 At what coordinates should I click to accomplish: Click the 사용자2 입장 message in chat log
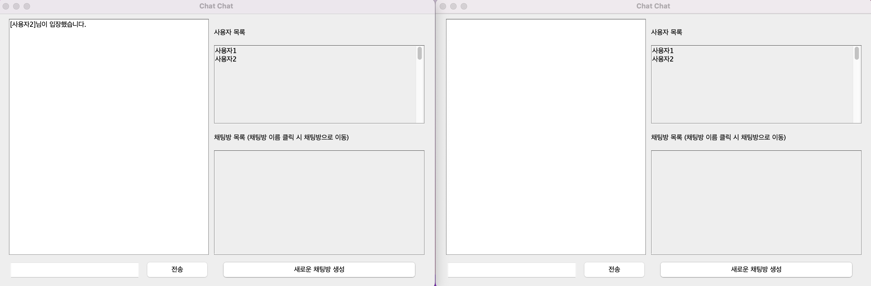(48, 24)
